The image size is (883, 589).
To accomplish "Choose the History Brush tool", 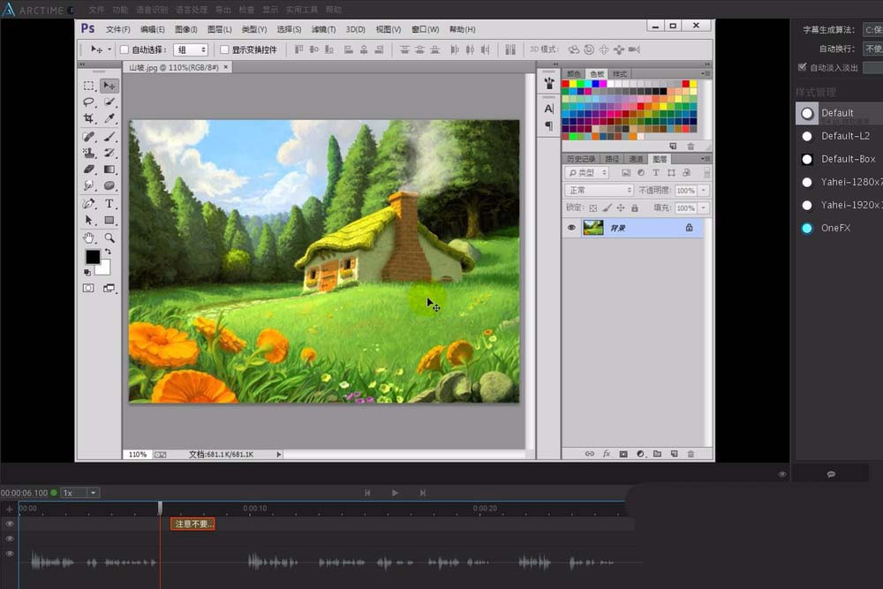I will (109, 153).
